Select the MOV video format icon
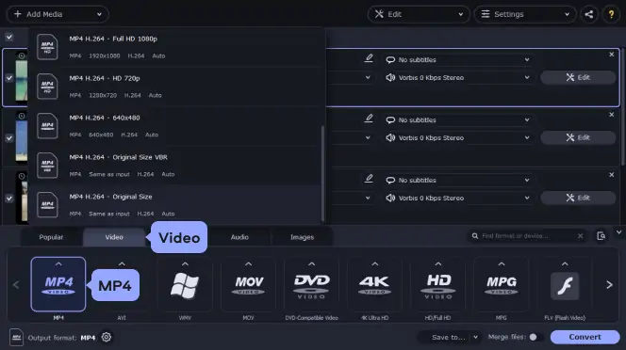Screen dimensions: 626x350 pyautogui.click(x=248, y=285)
